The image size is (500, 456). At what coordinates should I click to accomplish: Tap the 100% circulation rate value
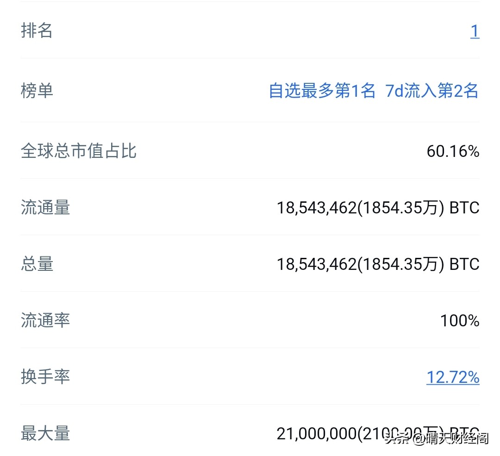tap(459, 321)
